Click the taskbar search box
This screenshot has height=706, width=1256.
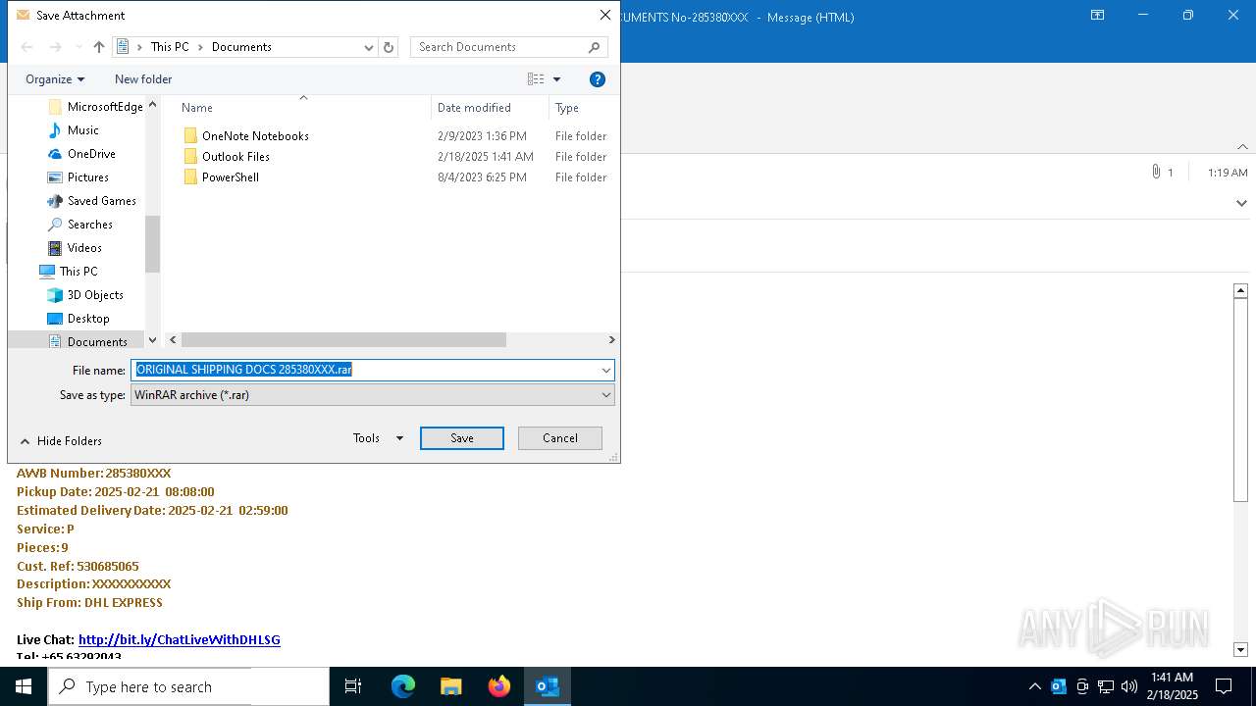tap(188, 686)
